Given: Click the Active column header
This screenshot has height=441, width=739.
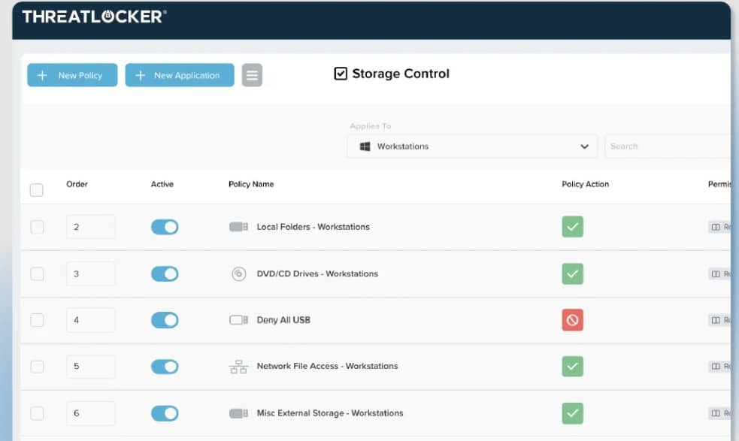Looking at the screenshot, I should 162,184.
